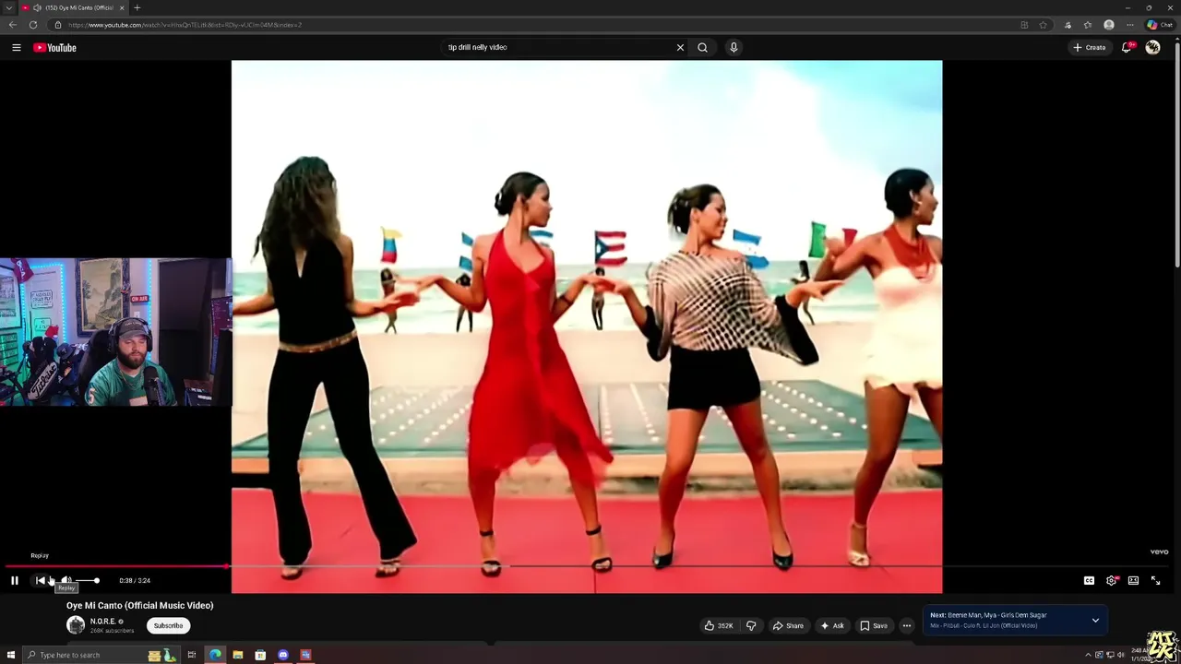Click the Windows taskbar search box

coord(102,655)
